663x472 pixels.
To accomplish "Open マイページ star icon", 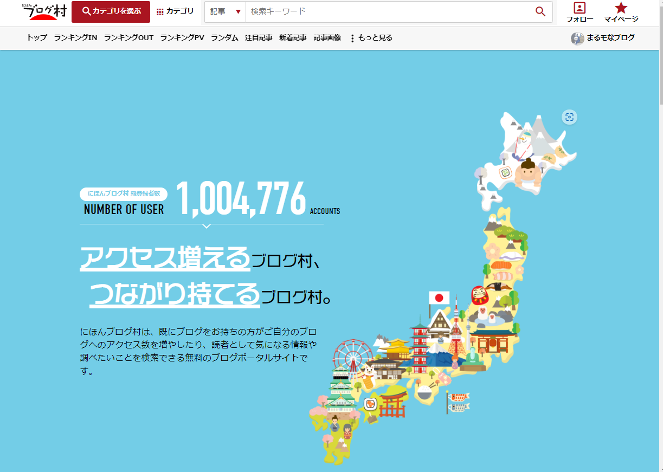I will 621,12.
